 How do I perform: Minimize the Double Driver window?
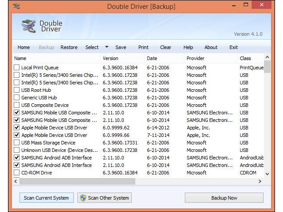(x=234, y=5)
